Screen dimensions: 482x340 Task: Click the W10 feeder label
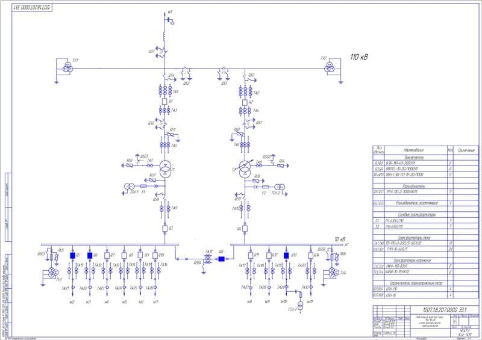284,302
